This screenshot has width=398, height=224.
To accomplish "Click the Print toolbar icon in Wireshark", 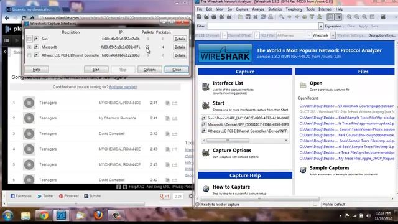I will [271, 17].
